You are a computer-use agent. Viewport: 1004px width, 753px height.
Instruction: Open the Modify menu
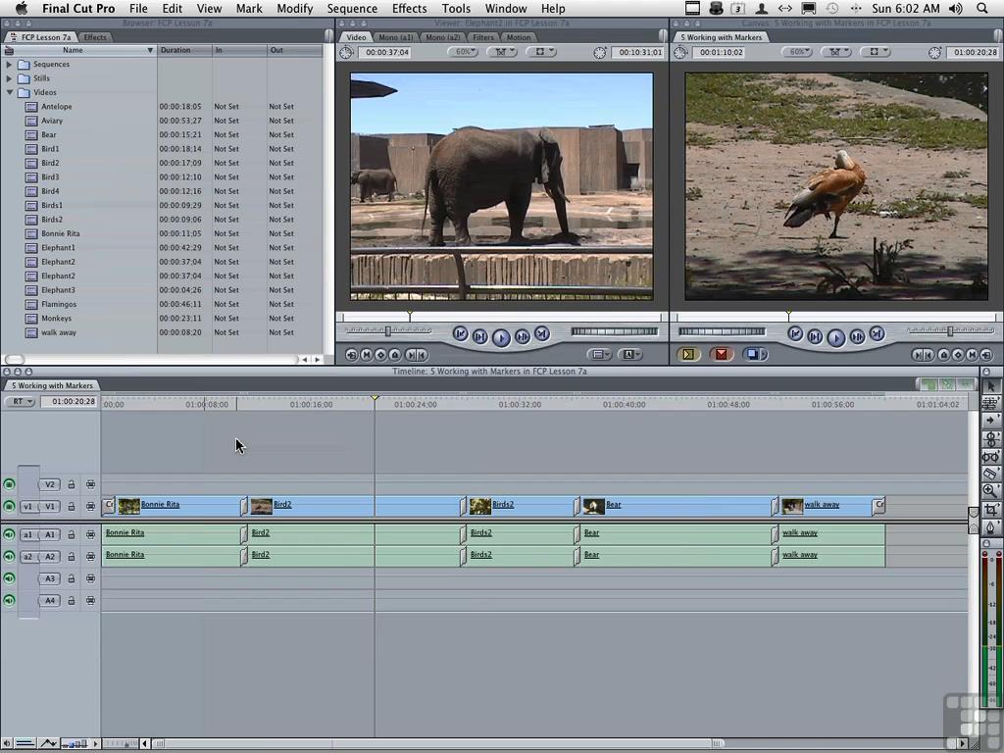point(294,8)
